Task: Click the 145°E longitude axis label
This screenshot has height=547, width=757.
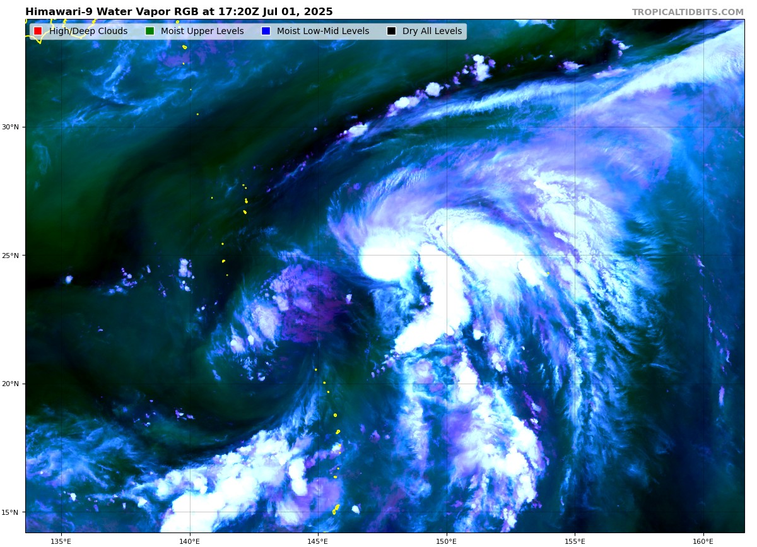Action: (x=318, y=541)
